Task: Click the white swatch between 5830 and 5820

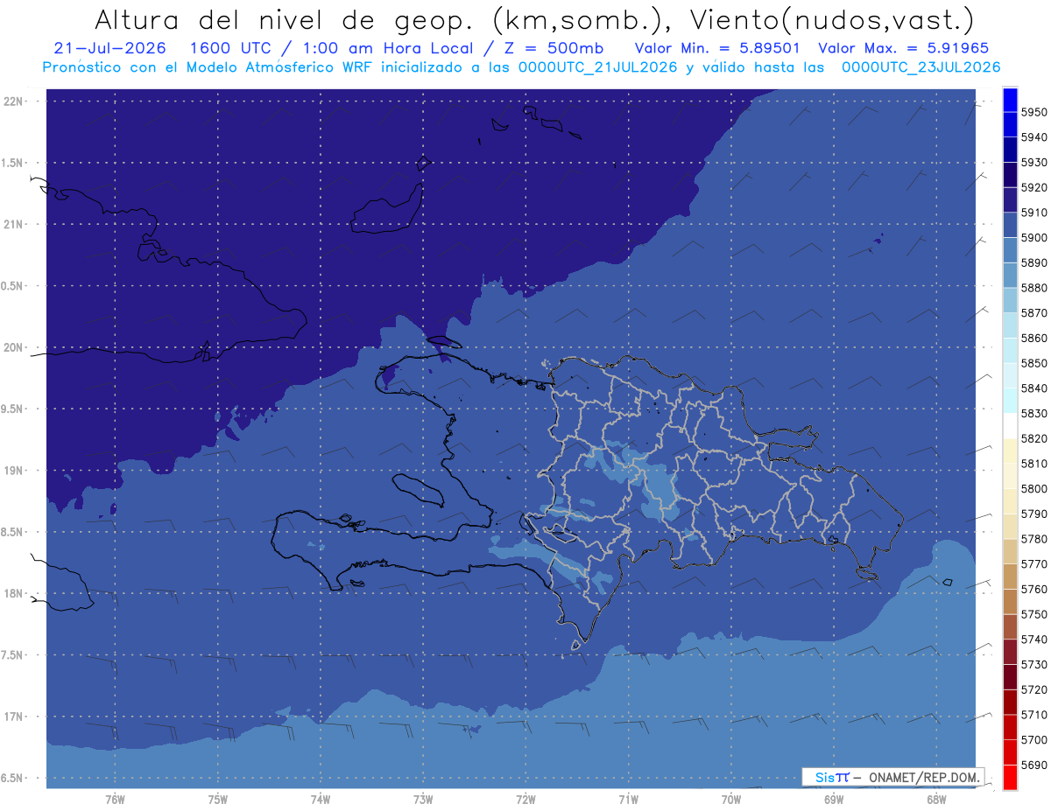Action: tap(1010, 426)
